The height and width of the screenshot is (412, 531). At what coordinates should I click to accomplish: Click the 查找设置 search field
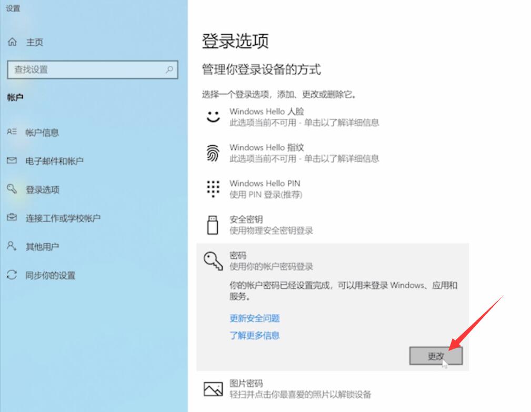pyautogui.click(x=93, y=70)
